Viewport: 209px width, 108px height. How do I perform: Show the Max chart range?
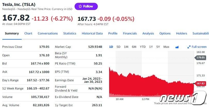(166, 47)
